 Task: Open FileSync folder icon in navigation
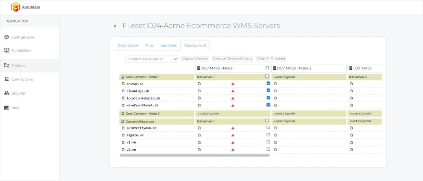pyautogui.click(x=7, y=65)
